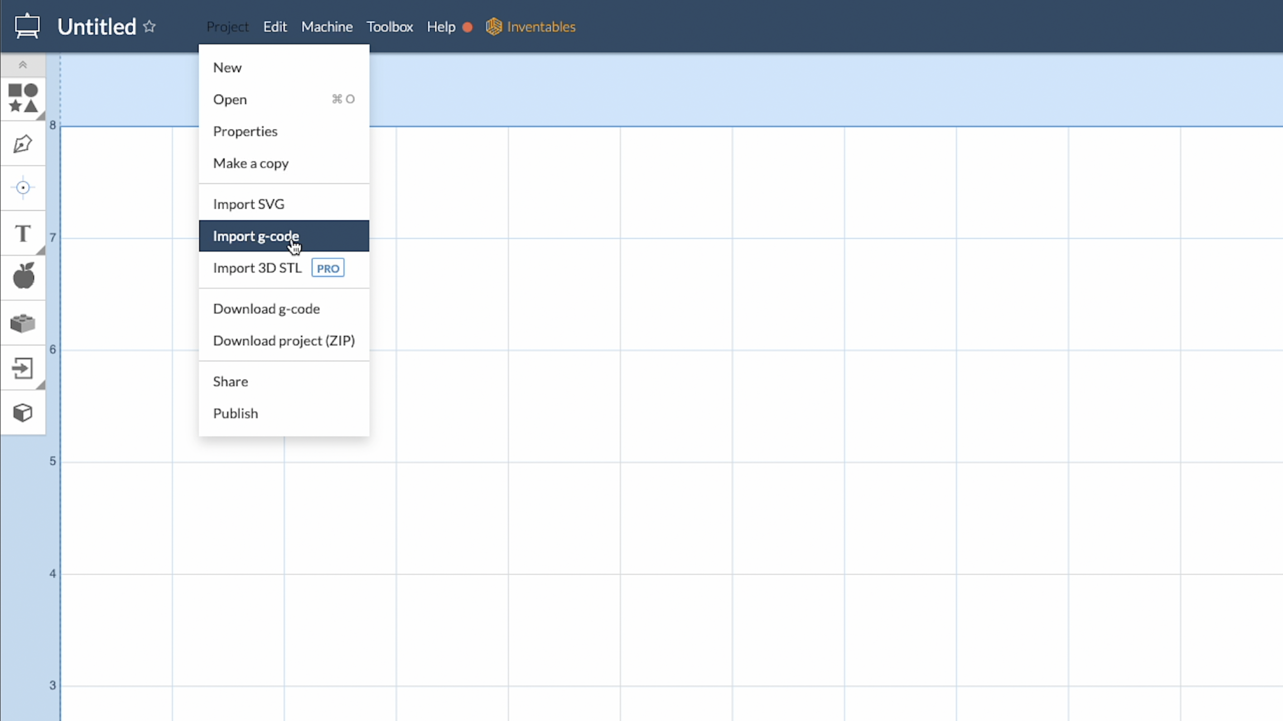
Task: Open the brick Apps icon
Action: [23, 323]
